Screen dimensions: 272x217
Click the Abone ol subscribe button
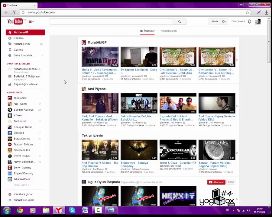(x=216, y=182)
